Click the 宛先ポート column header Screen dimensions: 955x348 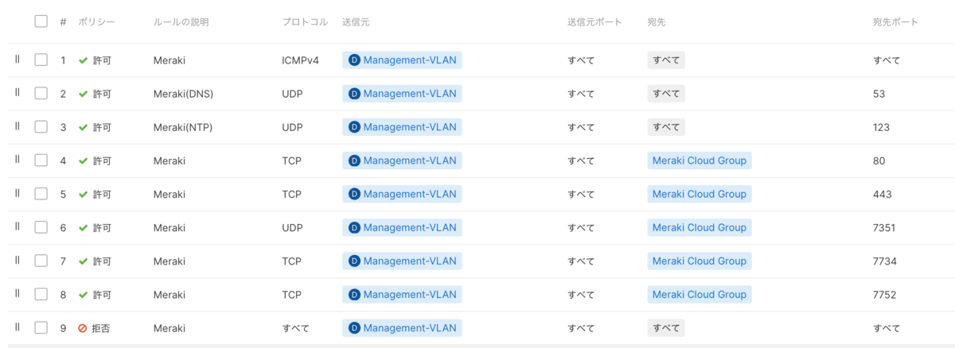(x=895, y=22)
